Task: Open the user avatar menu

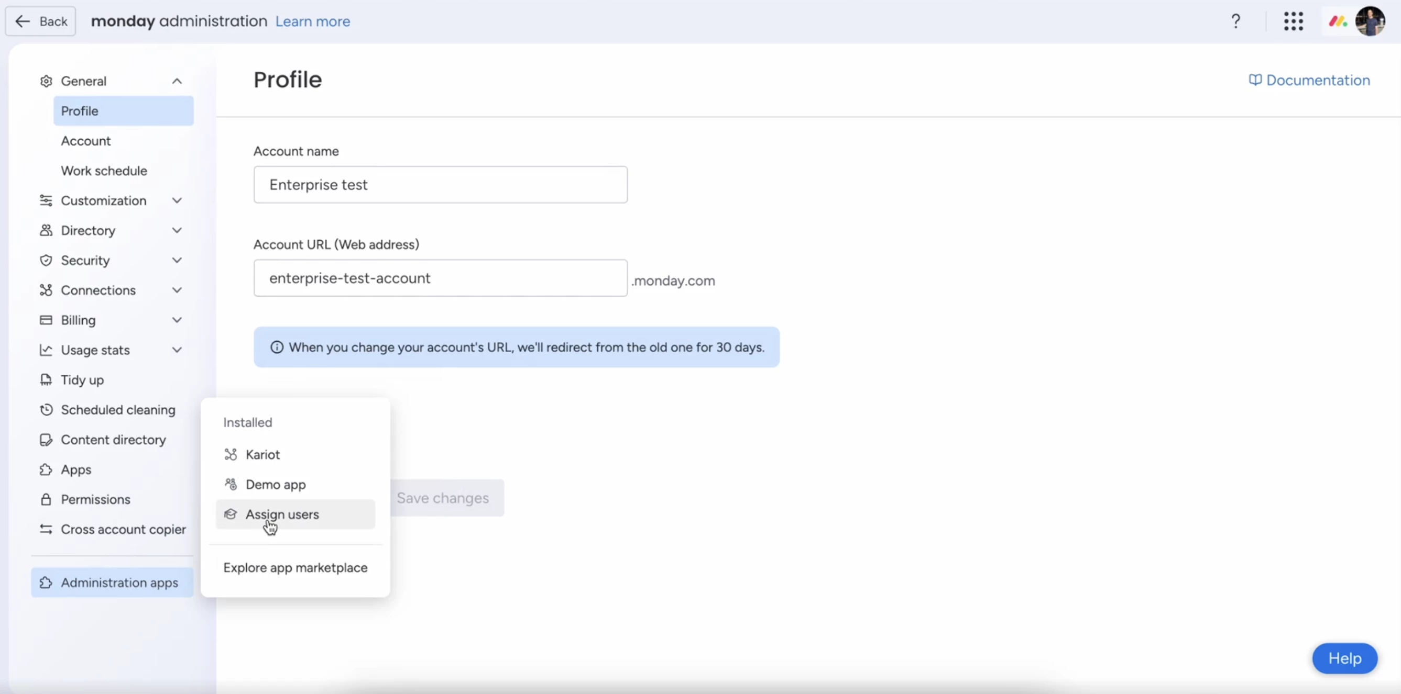Action: tap(1370, 21)
